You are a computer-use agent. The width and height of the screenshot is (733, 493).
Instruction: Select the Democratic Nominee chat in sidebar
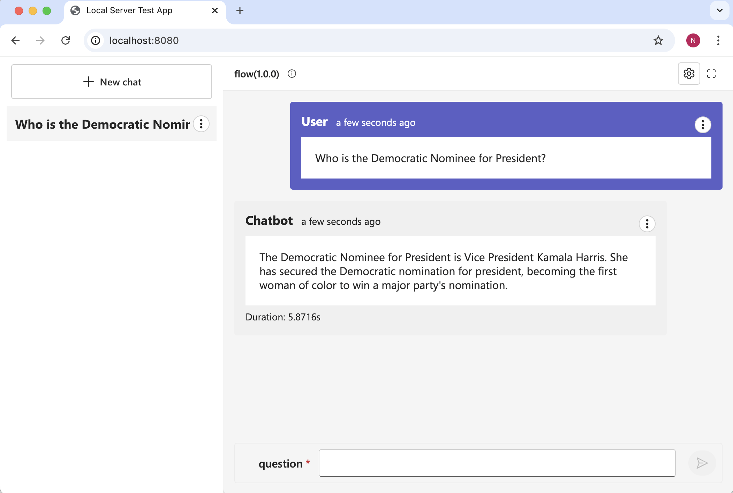click(102, 124)
